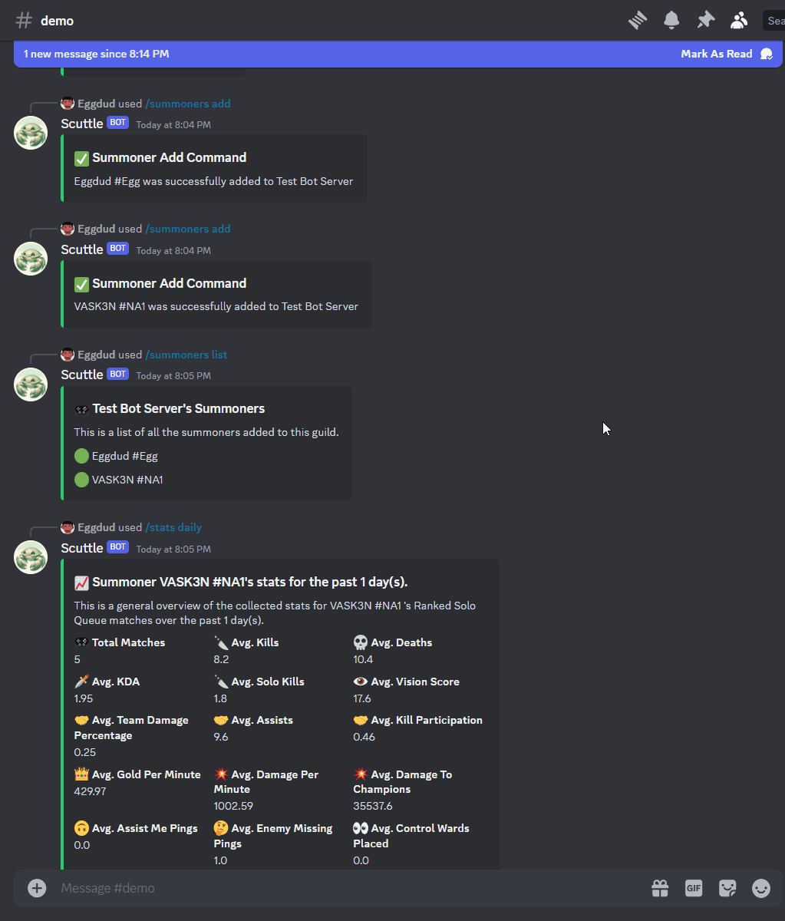785x921 pixels.
Task: Open the Threads panel icon
Action: point(638,21)
